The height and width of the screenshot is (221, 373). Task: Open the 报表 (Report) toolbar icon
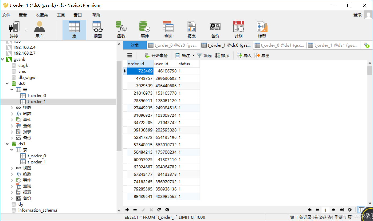pos(191,30)
